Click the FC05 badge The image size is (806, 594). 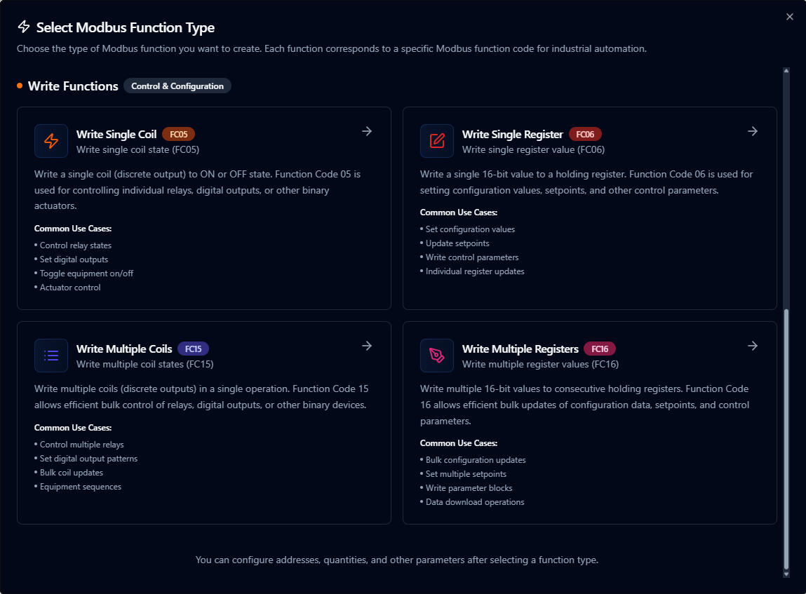coord(178,134)
